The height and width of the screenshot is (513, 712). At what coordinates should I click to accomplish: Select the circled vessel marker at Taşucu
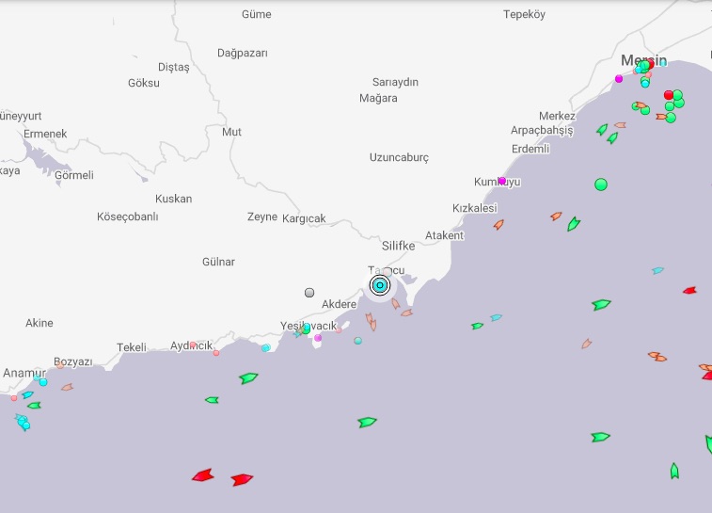(380, 285)
